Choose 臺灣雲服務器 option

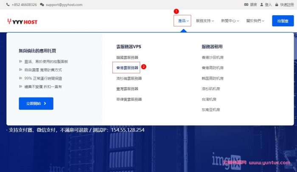coord(127,89)
